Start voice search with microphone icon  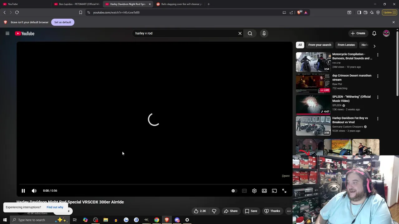pyautogui.click(x=264, y=33)
